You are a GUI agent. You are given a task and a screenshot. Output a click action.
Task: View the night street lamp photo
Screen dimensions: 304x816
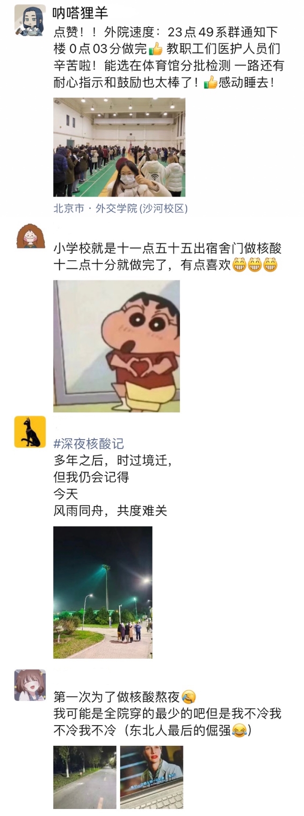coord(103,592)
